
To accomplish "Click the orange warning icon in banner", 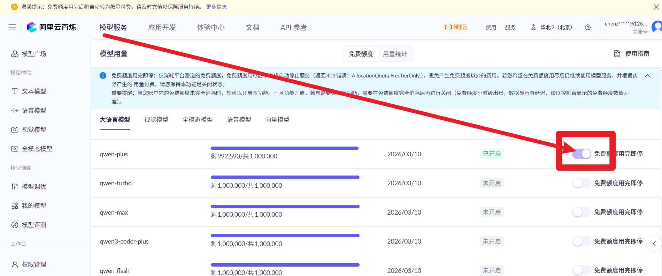I will click(x=14, y=7).
